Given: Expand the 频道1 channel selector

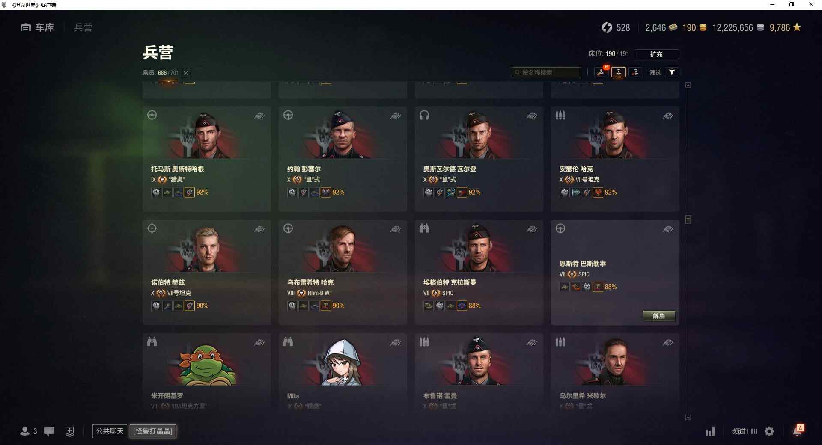Looking at the screenshot, I should coord(744,431).
